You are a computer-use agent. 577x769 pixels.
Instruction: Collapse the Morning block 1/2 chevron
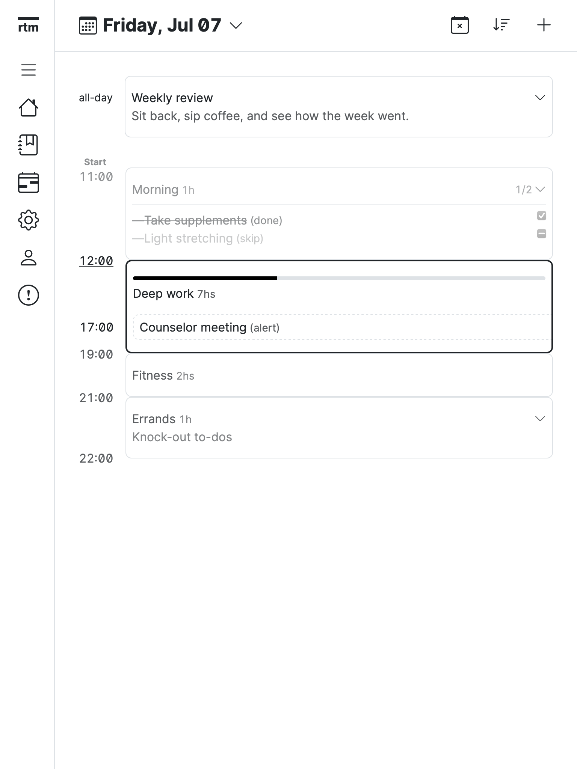(540, 189)
